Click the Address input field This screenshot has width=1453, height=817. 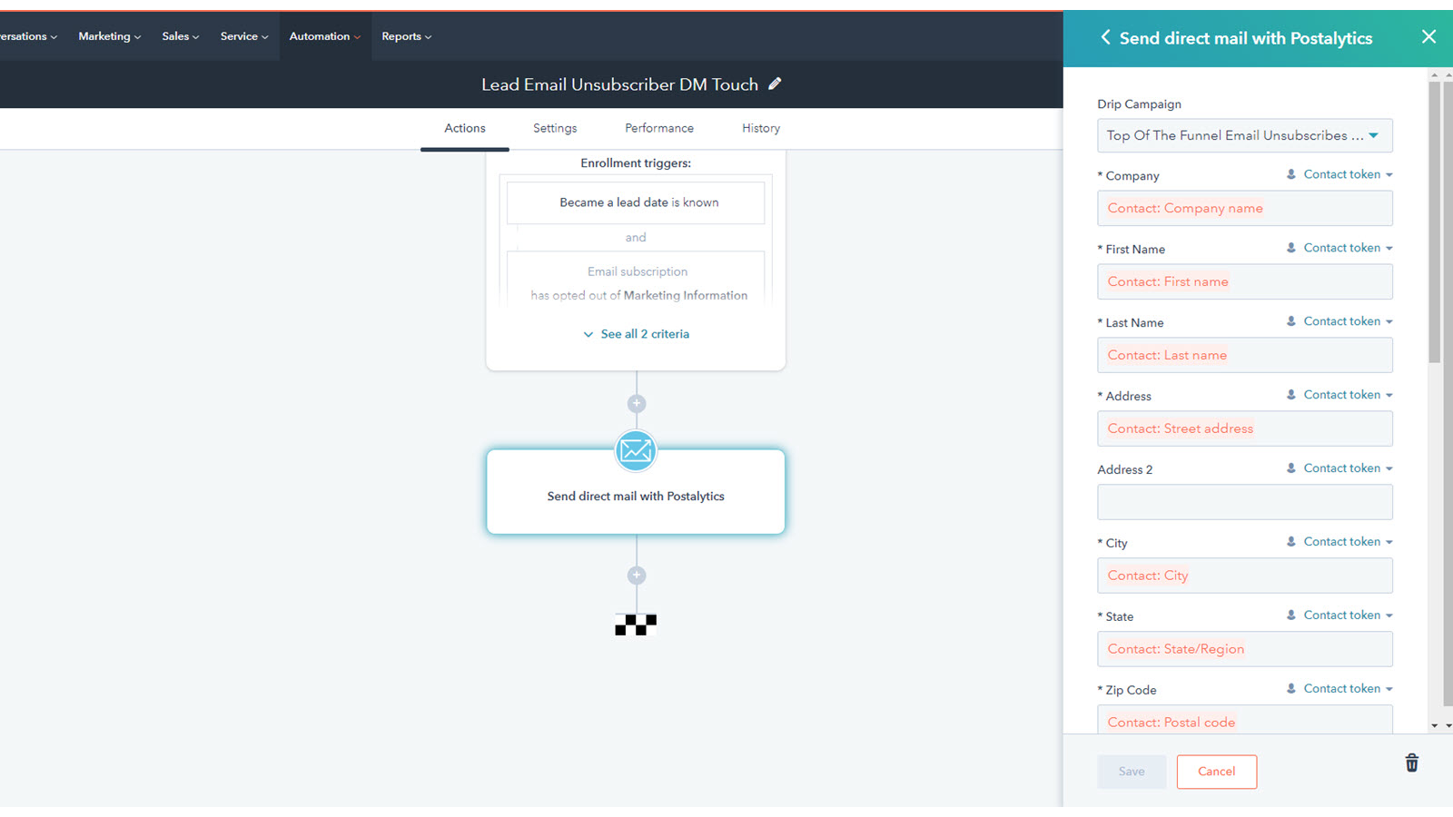click(1244, 428)
